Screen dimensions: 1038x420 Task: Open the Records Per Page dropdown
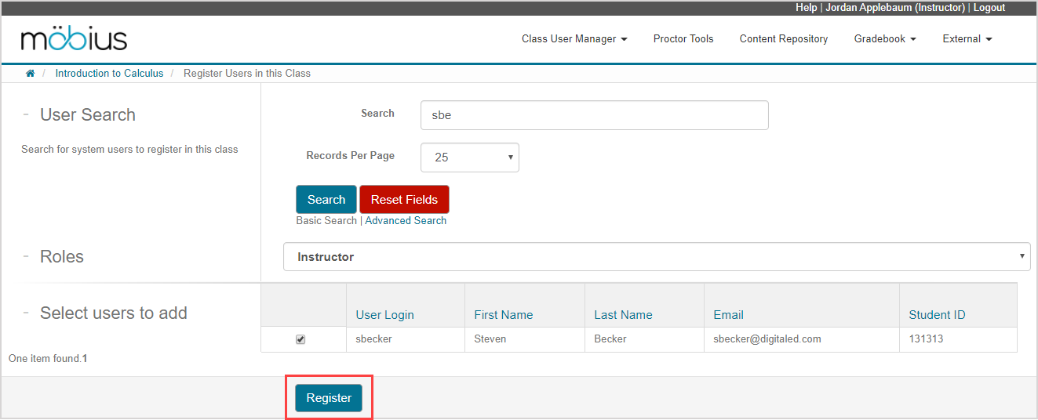pos(469,157)
